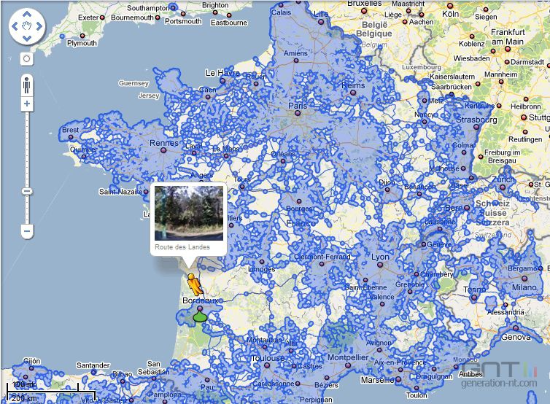The image size is (550, 404).
Task: Click the Santander label
Action: coord(93,365)
